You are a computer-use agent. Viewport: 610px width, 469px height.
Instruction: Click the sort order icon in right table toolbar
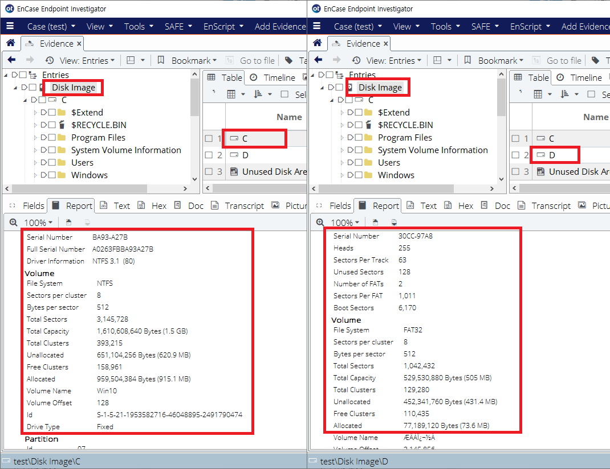click(563, 94)
